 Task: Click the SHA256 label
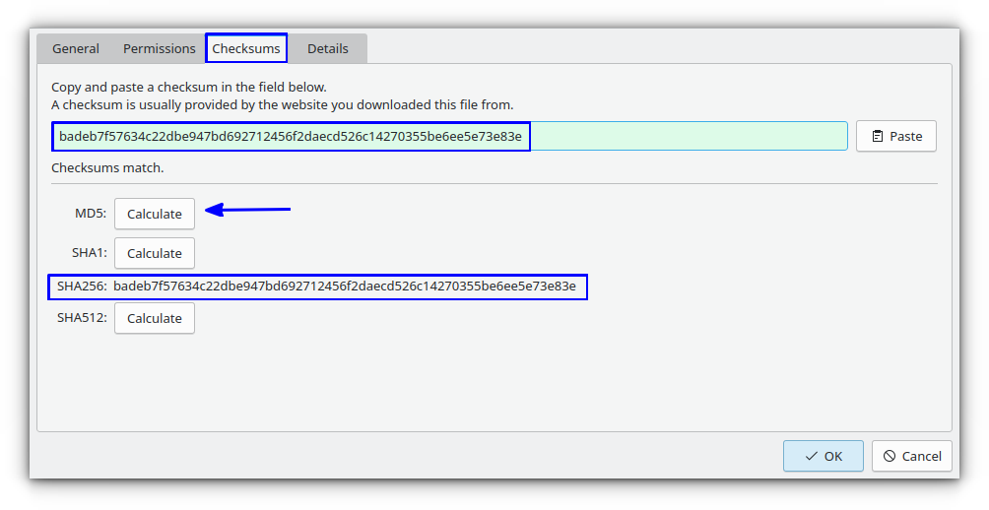[81, 287]
